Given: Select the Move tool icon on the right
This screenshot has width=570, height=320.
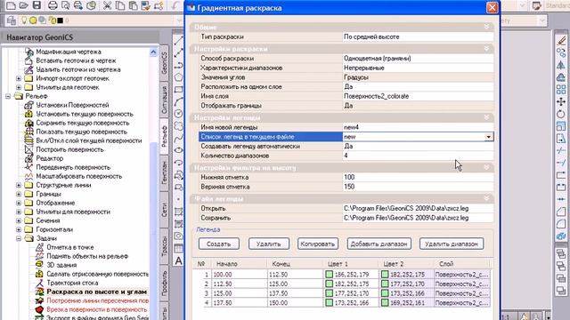Looking at the screenshot, I should click(561, 102).
